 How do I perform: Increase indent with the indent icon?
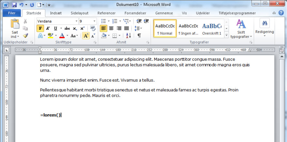click(145, 21)
